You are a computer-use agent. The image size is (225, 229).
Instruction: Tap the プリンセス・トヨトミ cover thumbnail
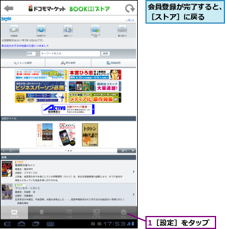7,192
